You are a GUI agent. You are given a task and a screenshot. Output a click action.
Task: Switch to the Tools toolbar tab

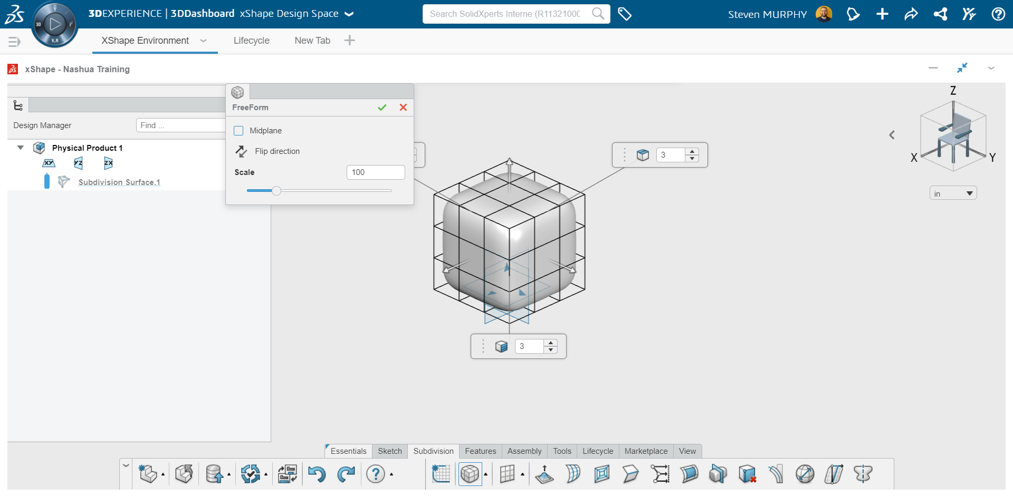(562, 451)
